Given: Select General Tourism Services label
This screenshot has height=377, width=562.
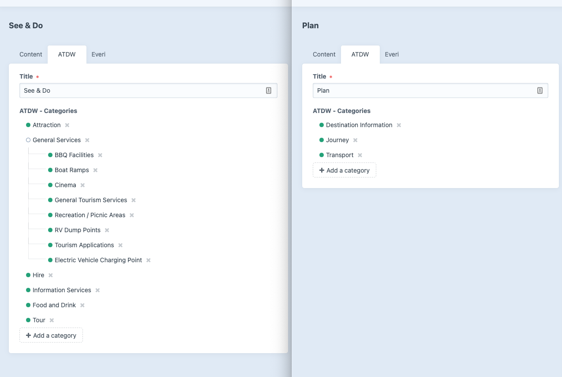Looking at the screenshot, I should (x=91, y=200).
